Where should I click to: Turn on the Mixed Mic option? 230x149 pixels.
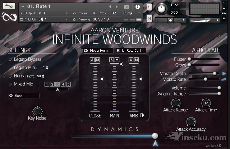click(10, 84)
